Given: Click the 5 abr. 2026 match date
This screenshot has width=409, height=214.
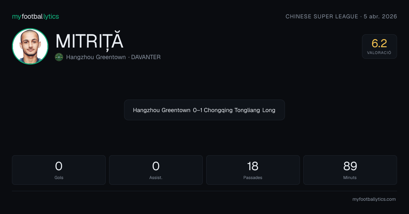Looking at the screenshot, I should click(380, 16).
